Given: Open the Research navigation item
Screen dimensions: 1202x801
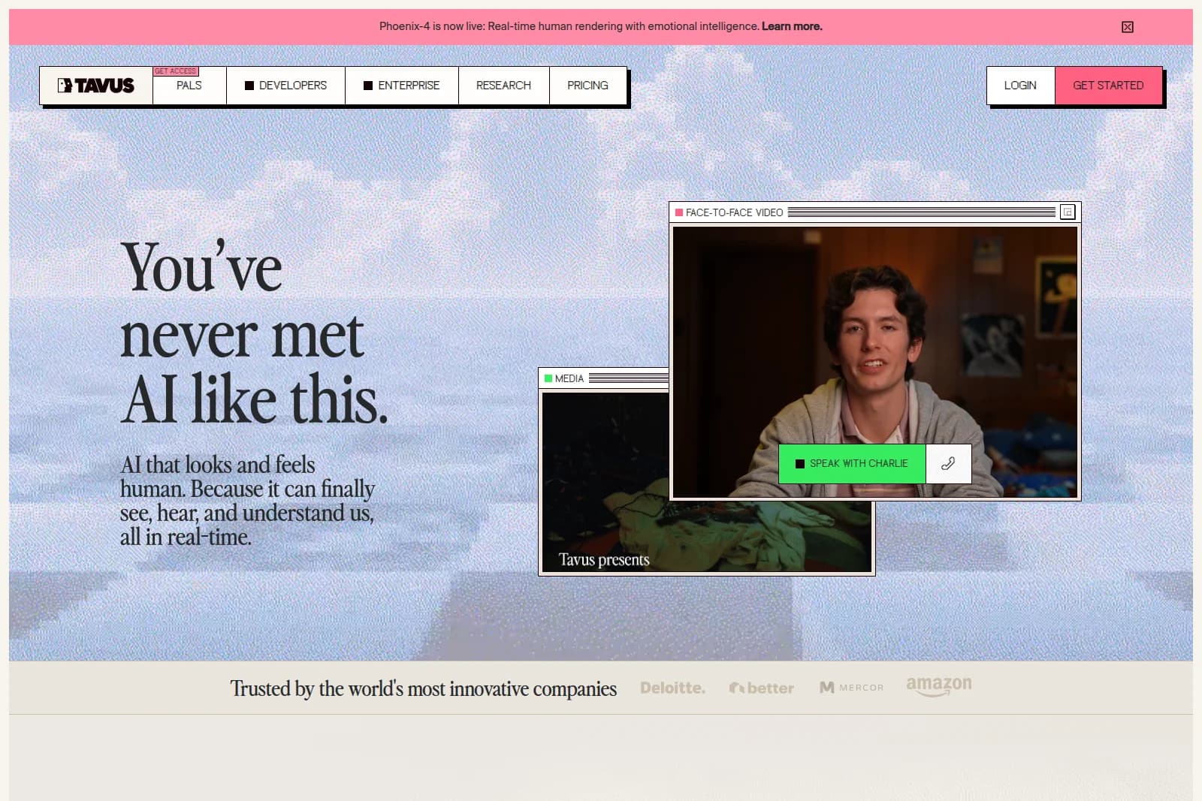Looking at the screenshot, I should (503, 85).
